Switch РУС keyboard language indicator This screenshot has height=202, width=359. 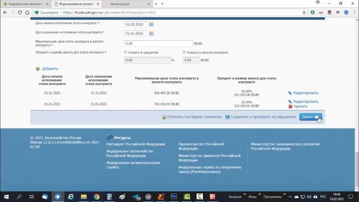(x=323, y=197)
